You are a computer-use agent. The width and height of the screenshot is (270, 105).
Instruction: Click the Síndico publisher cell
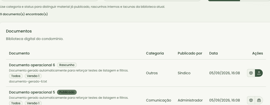coord(184,73)
